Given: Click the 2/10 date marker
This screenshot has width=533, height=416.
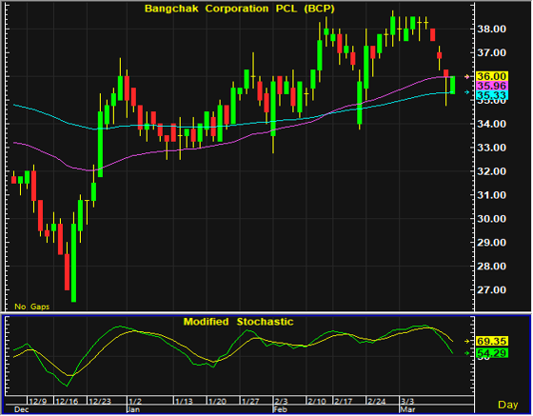Looking at the screenshot, I should click(317, 401).
